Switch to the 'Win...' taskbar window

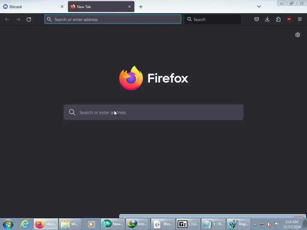[163, 224]
